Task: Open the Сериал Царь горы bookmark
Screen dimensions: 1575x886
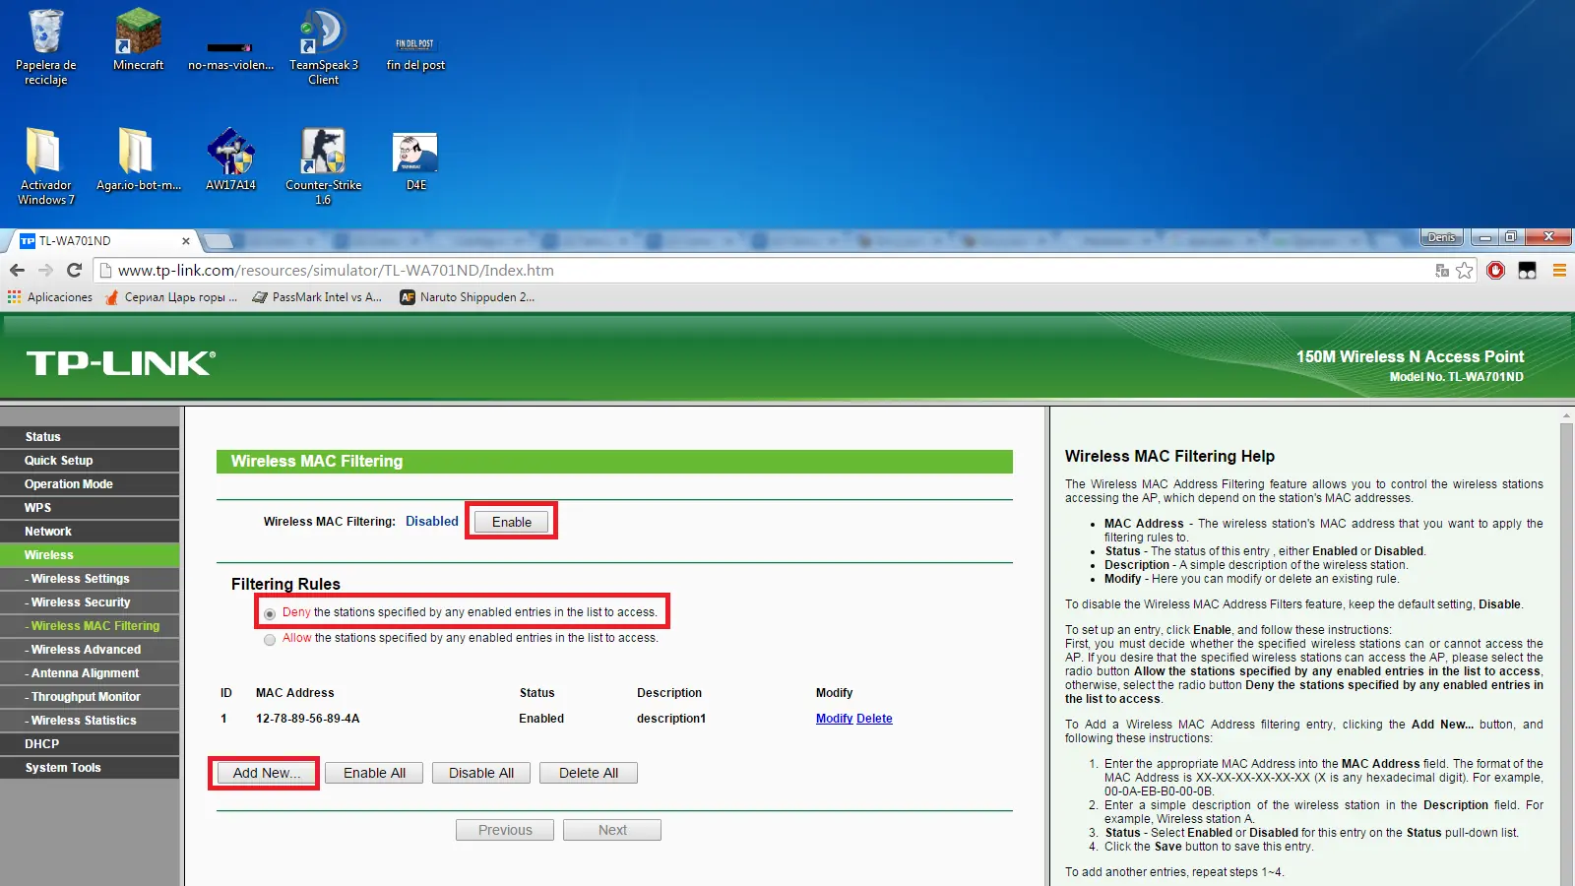Action: (171, 297)
